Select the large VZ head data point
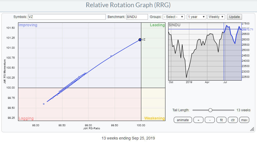 (x=140, y=40)
